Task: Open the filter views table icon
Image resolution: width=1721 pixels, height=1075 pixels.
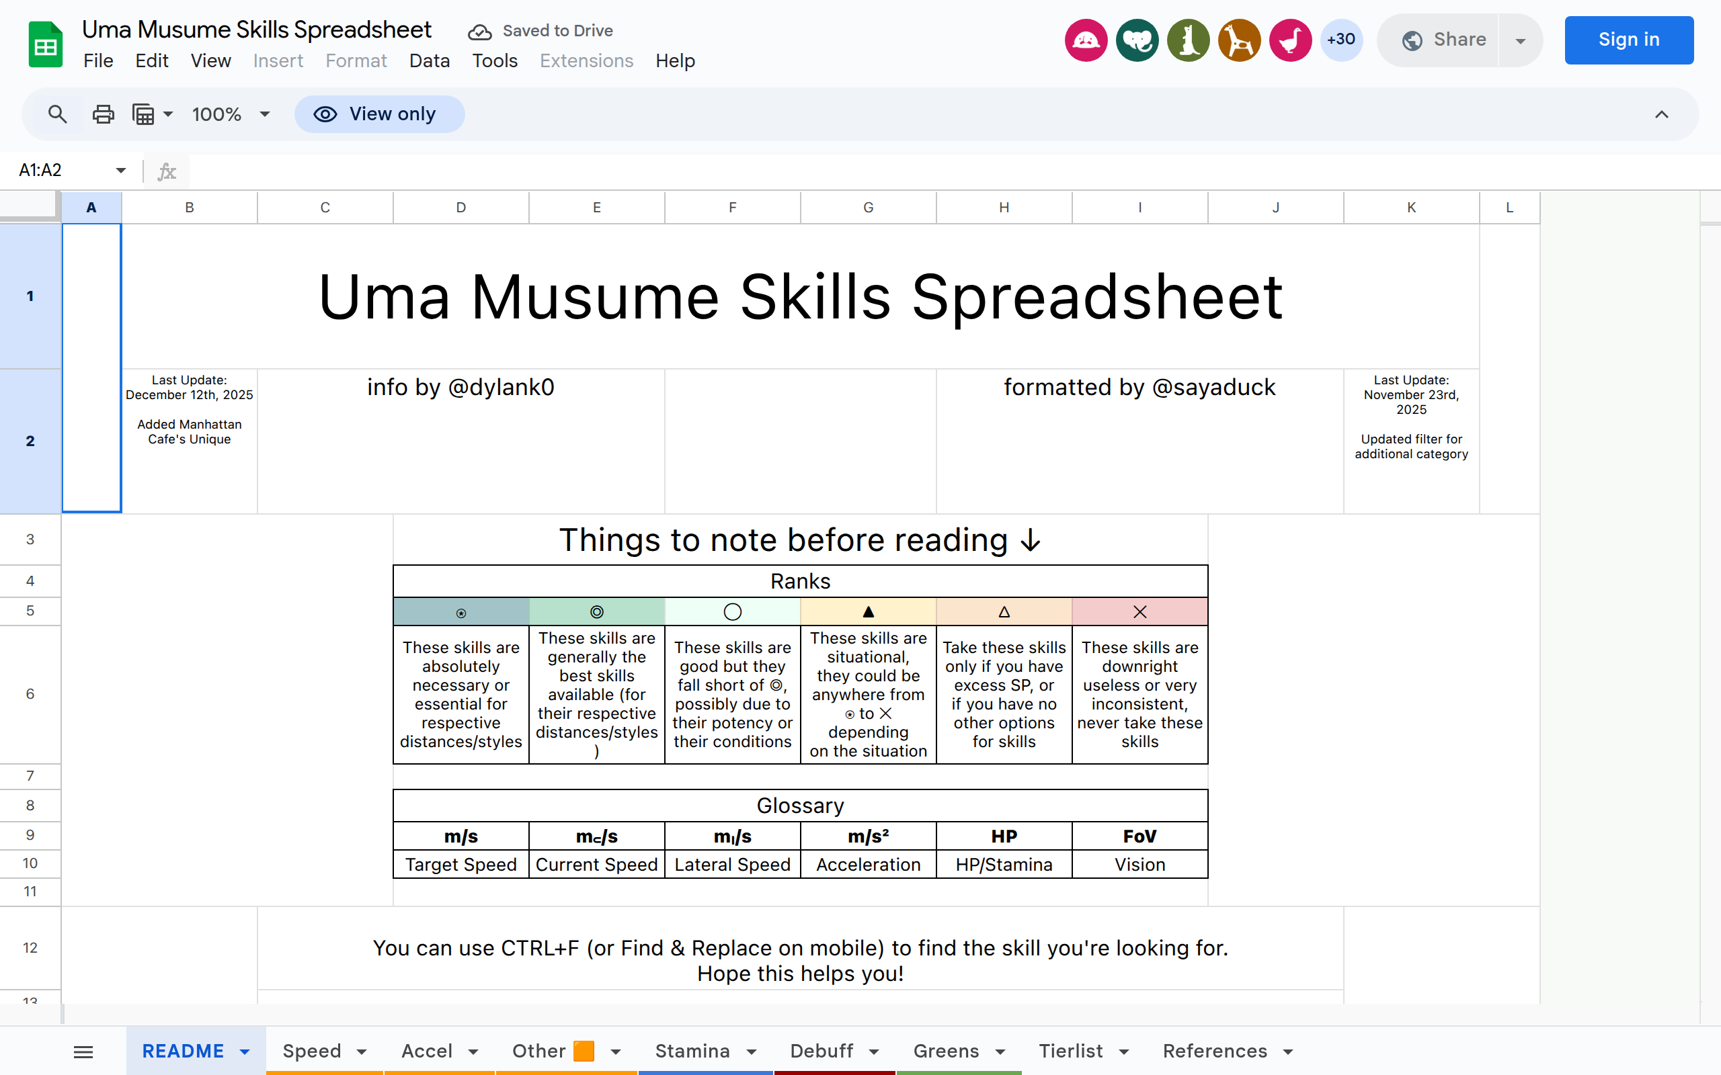Action: (x=144, y=114)
